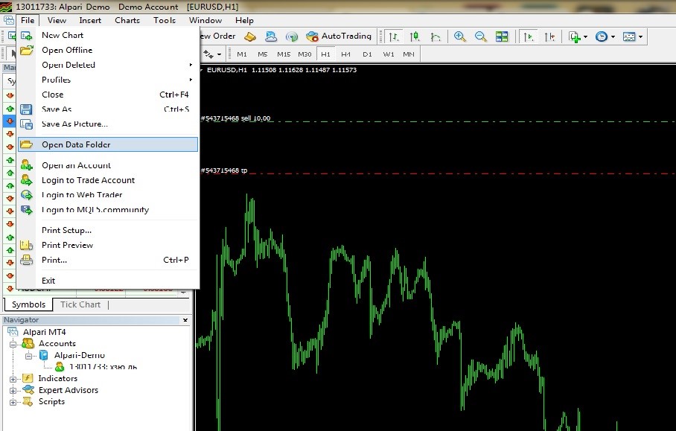Click the monitor-and-user toolbar icon
This screenshot has height=431, width=676.
(271, 36)
